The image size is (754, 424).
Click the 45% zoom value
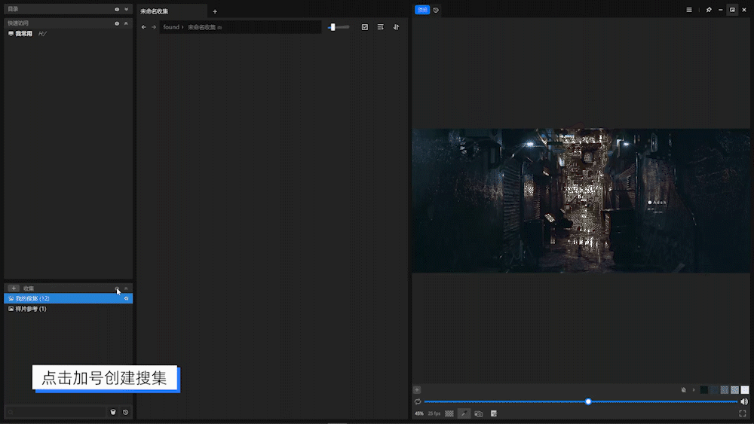418,413
